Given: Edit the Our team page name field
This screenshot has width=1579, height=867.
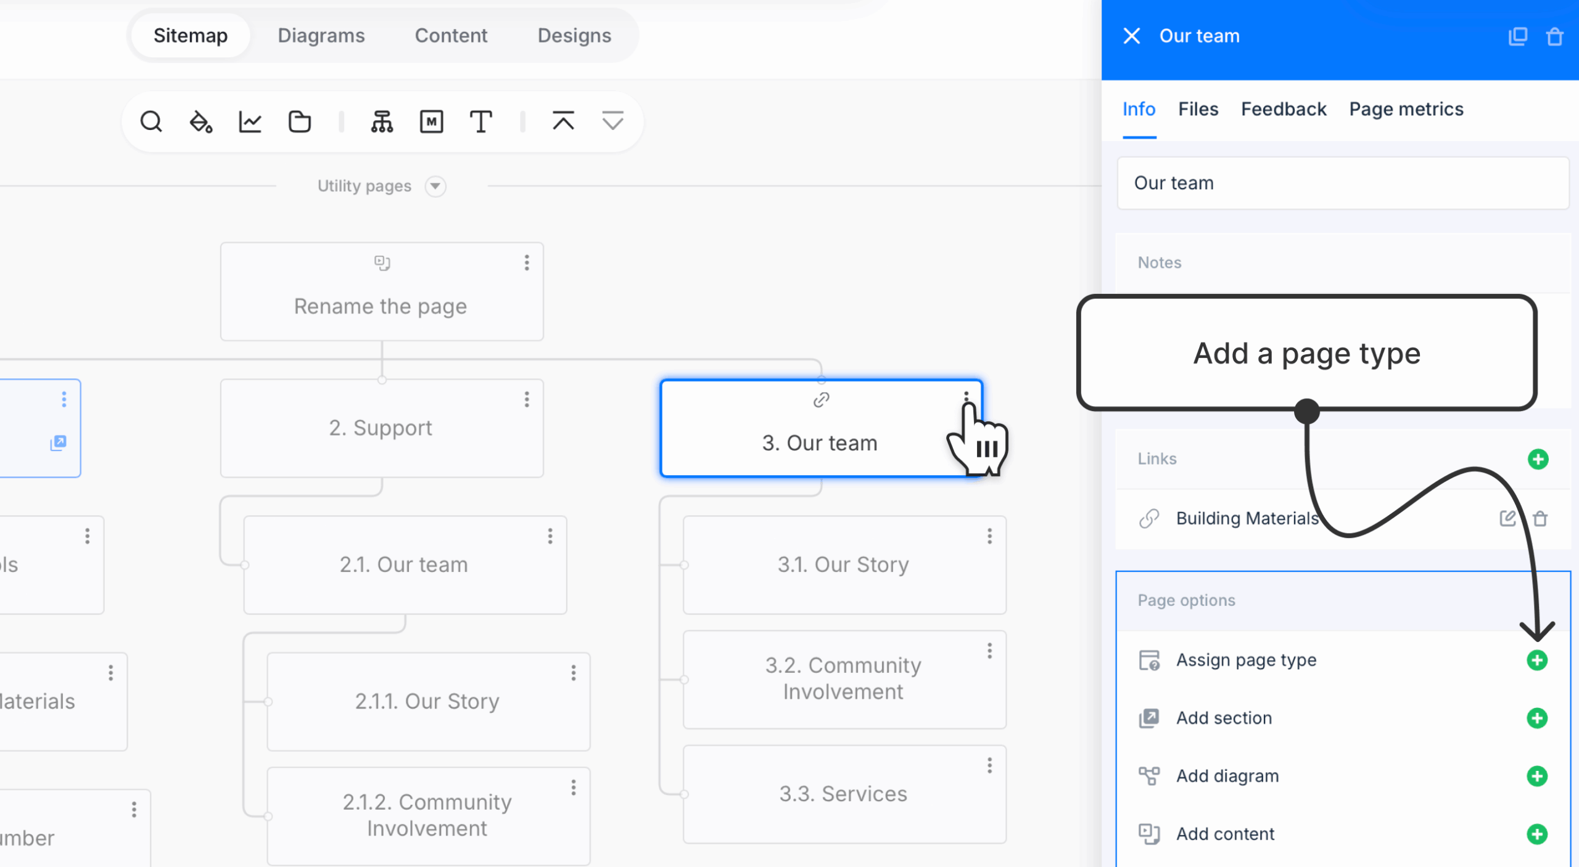Looking at the screenshot, I should [1343, 183].
